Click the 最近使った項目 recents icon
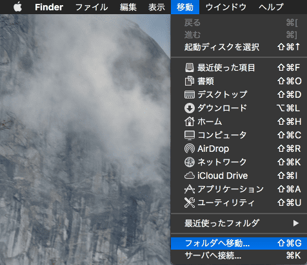 tap(190, 68)
